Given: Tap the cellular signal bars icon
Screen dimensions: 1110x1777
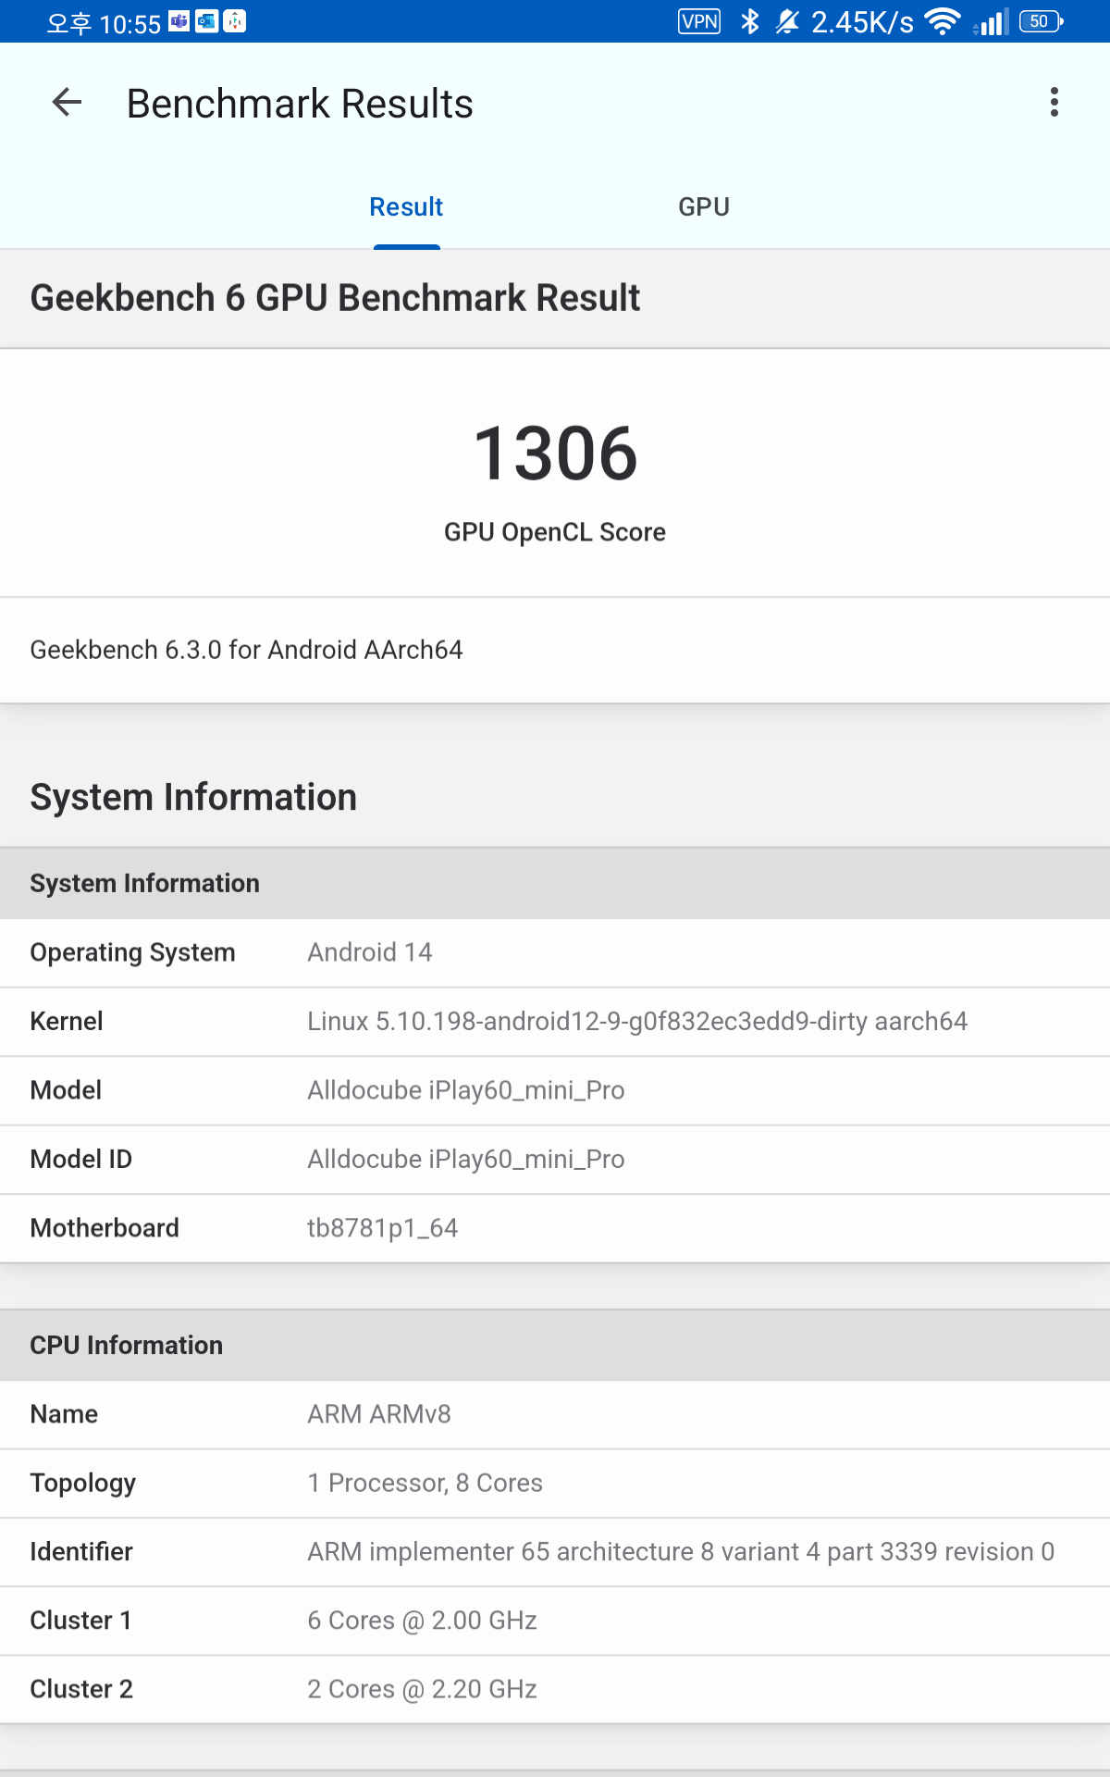Looking at the screenshot, I should click(991, 21).
